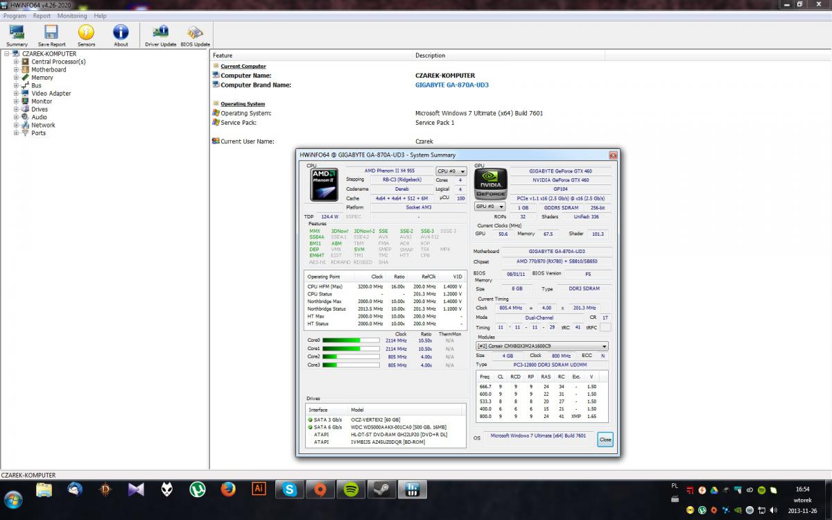The height and width of the screenshot is (520, 832).
Task: Expand the Drives node
Action: (16, 110)
